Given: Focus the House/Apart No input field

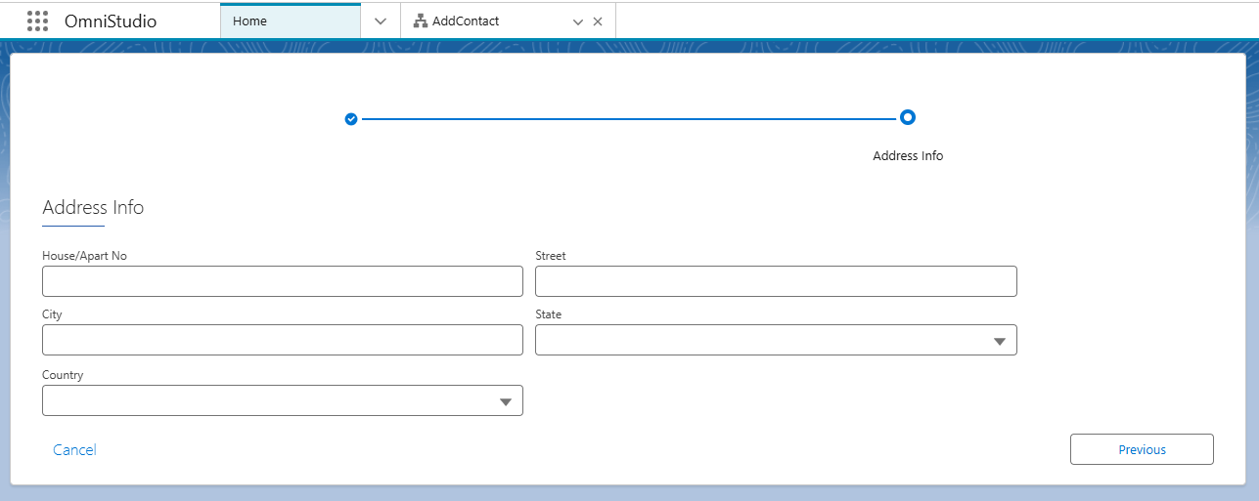Looking at the screenshot, I should coord(283,281).
